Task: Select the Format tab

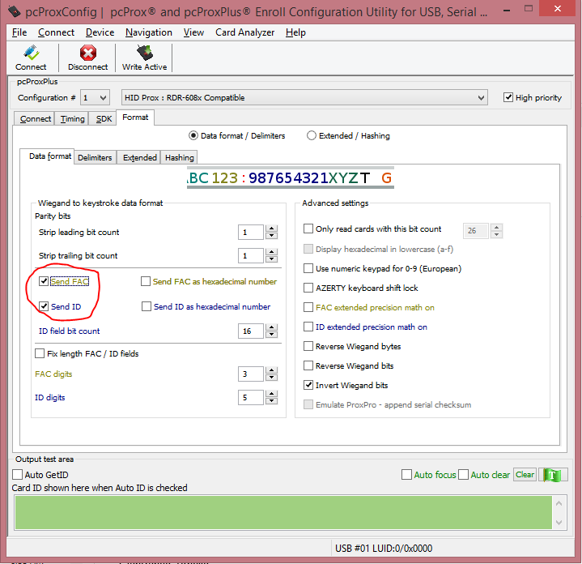Action: (x=135, y=117)
